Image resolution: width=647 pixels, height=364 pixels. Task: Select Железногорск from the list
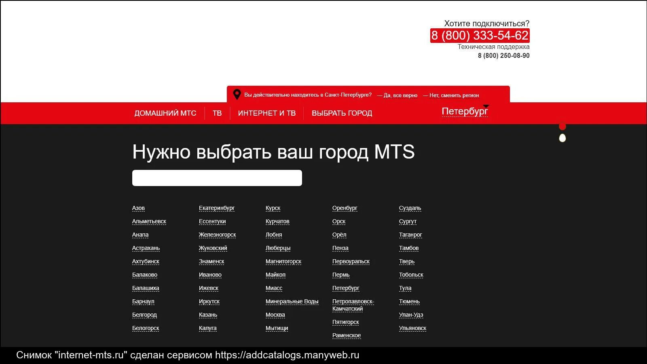point(217,235)
